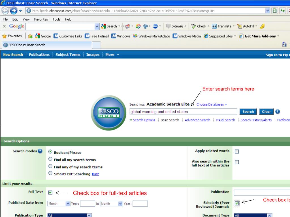The height and width of the screenshot is (217, 290).
Task: Click the compatibility view page icon
Action: 275,11
